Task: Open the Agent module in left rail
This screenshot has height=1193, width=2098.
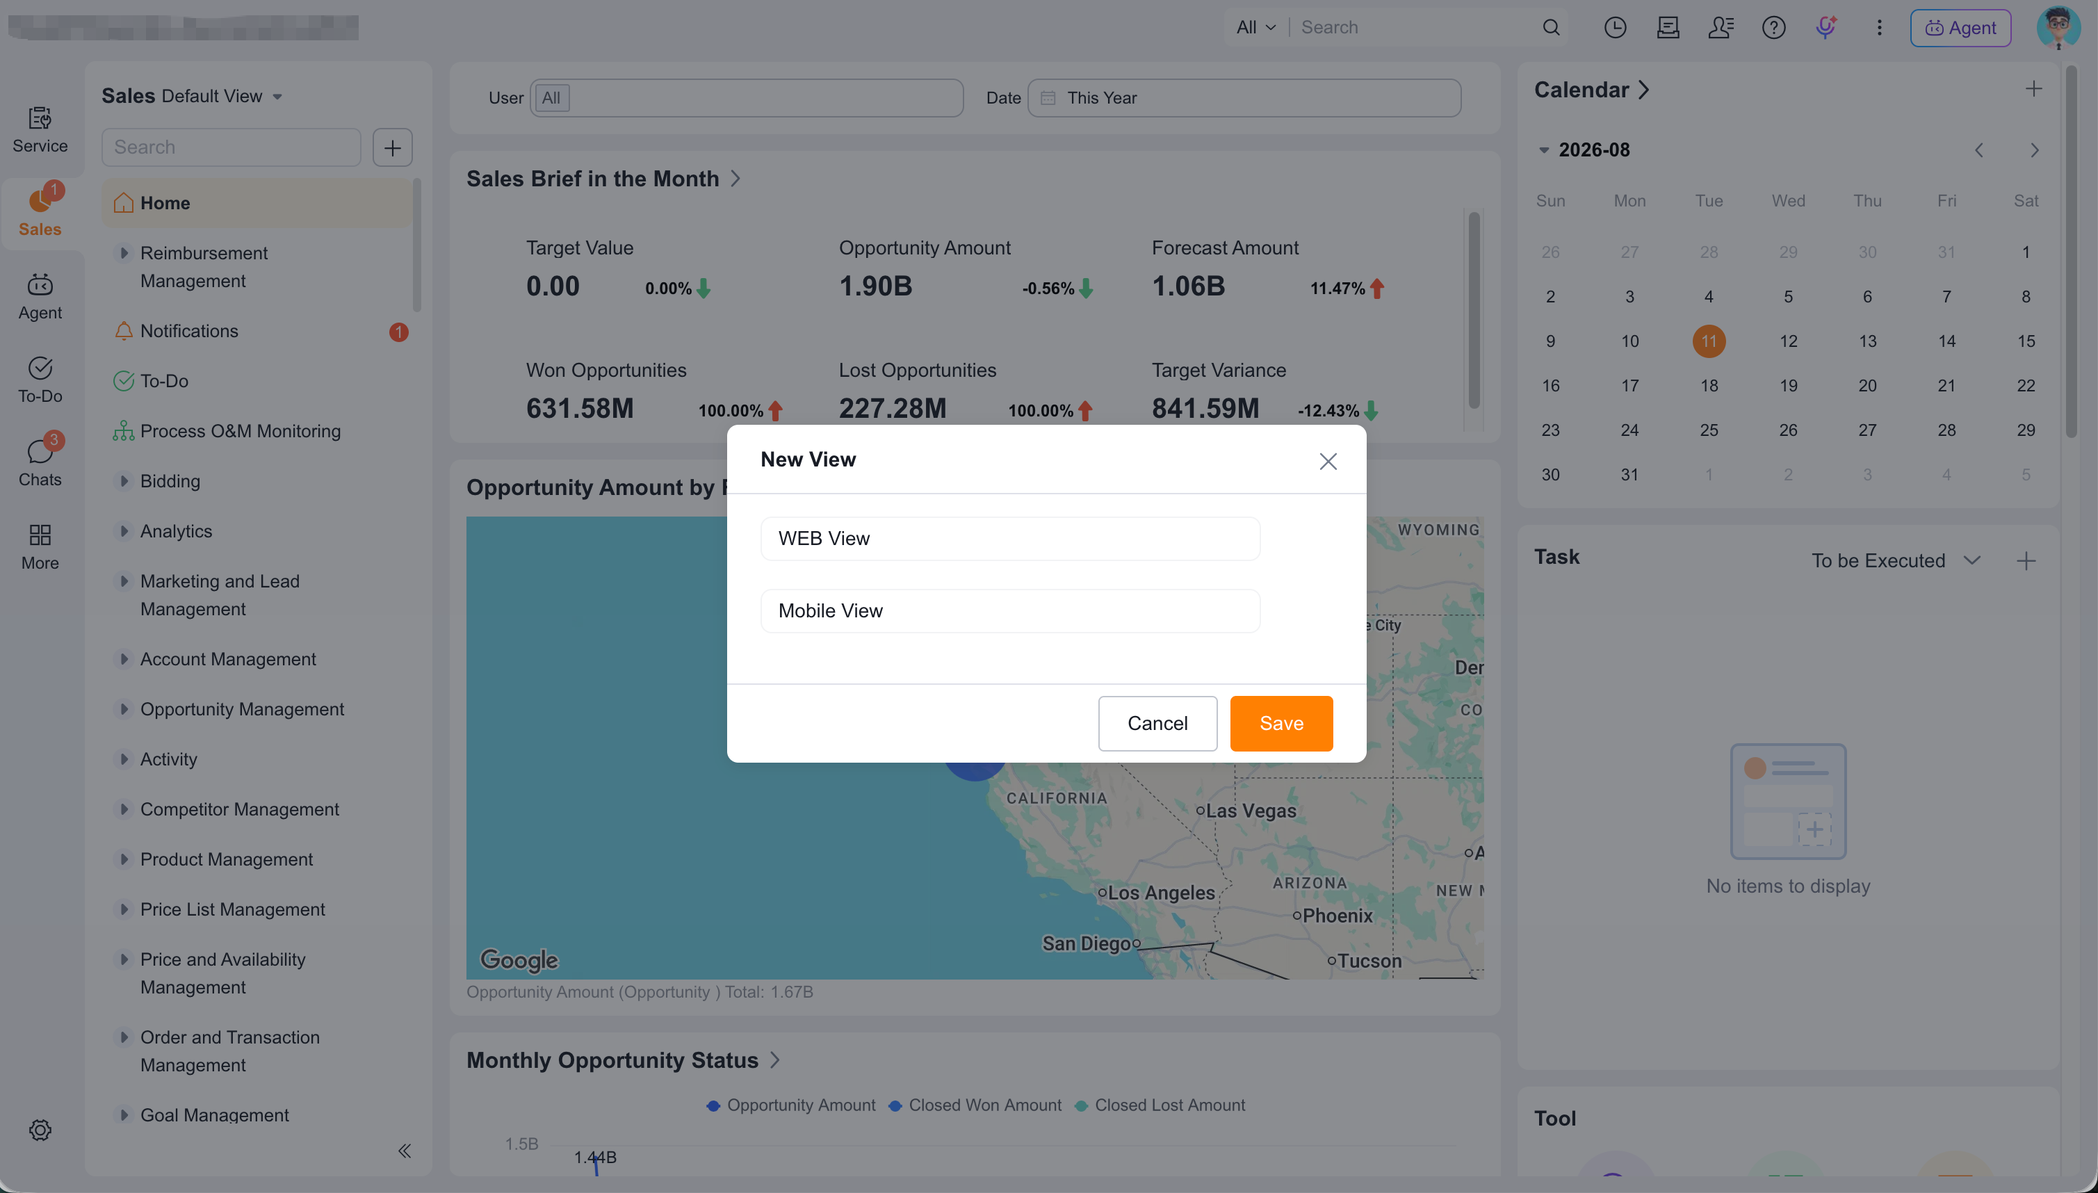Action: pyautogui.click(x=40, y=297)
